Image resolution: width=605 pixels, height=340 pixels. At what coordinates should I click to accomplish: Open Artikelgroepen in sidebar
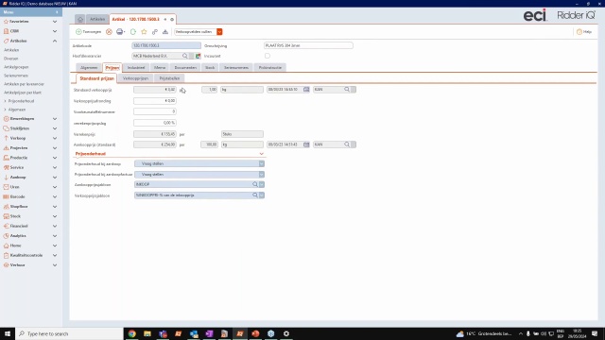pos(16,67)
